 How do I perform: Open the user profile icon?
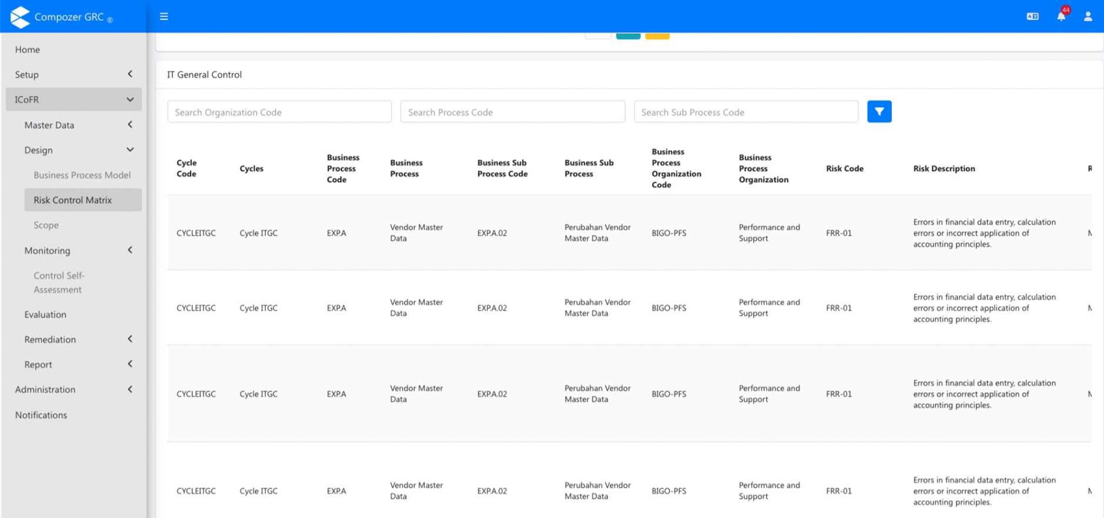(1088, 16)
